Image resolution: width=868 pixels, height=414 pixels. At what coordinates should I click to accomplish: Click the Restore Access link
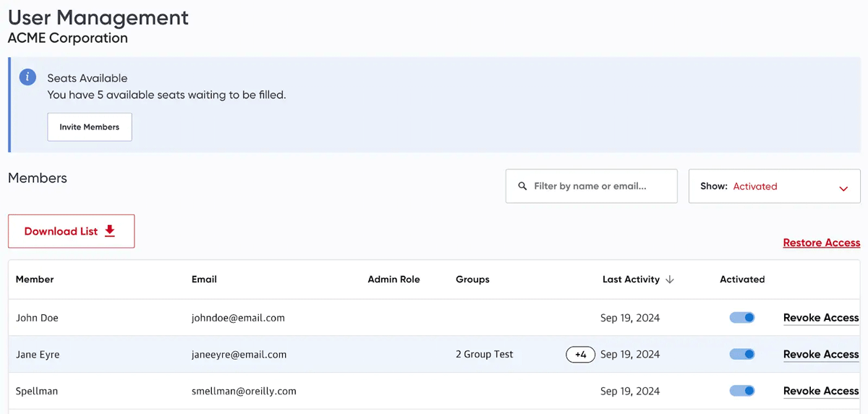pos(822,243)
